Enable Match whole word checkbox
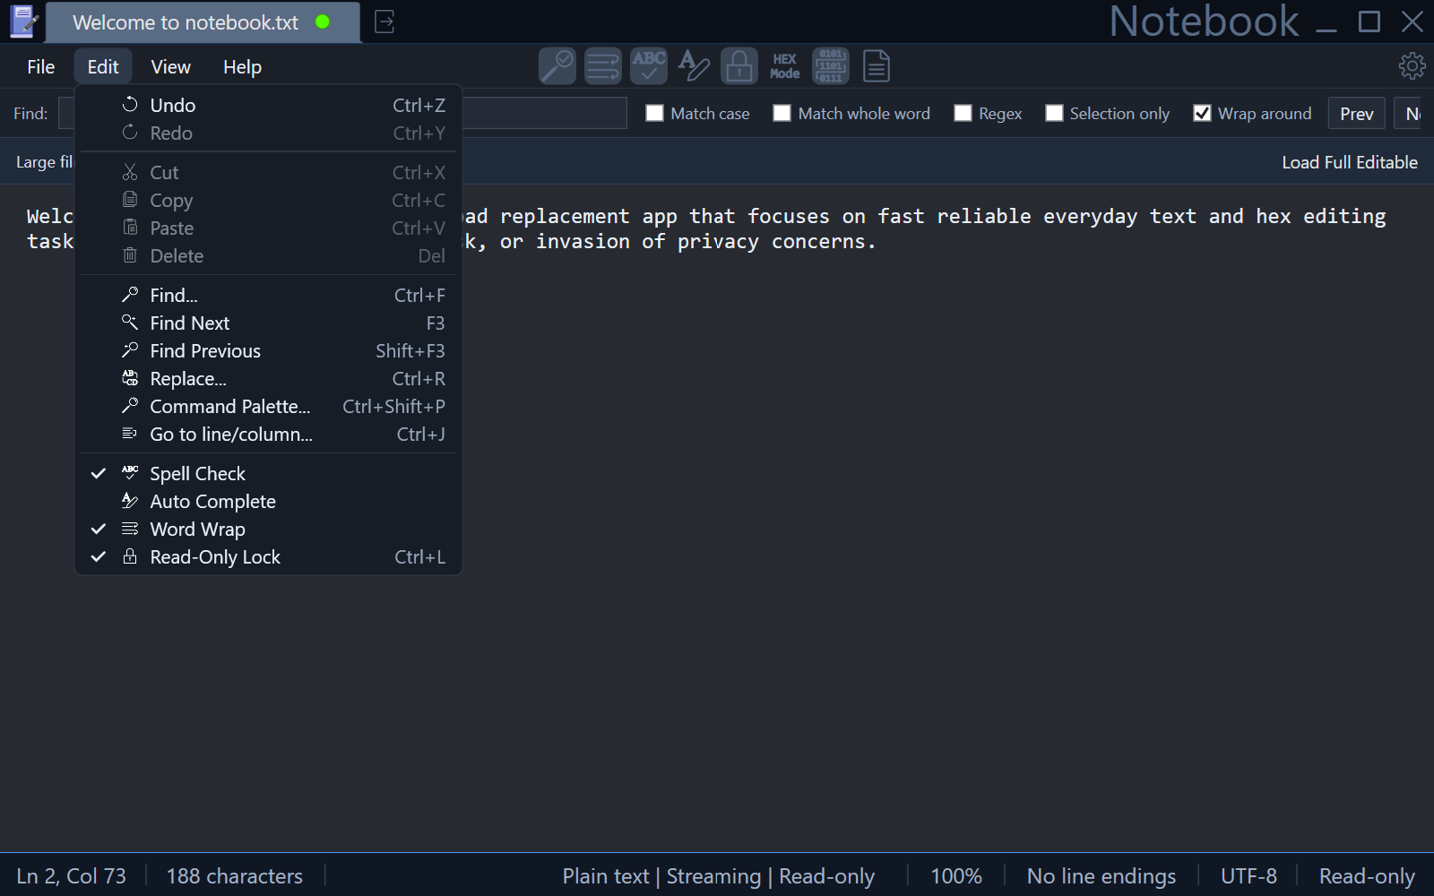Viewport: 1434px width, 896px height. [782, 113]
